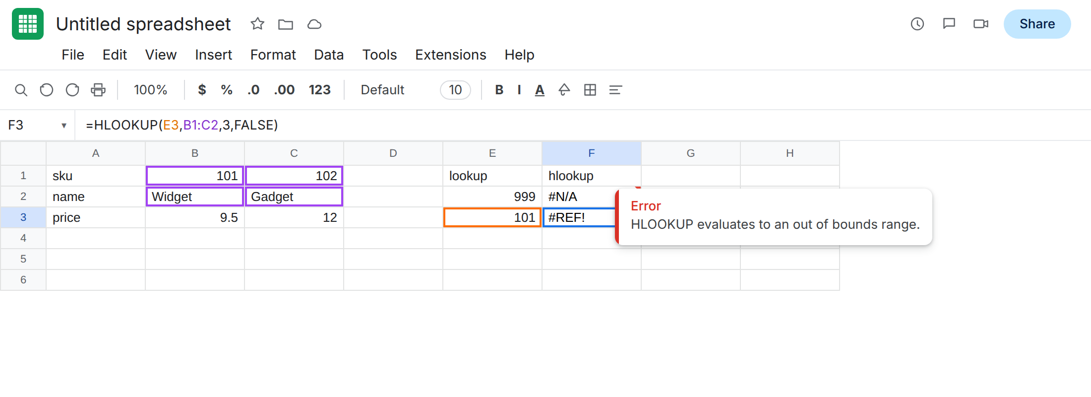This screenshot has height=397, width=1091.
Task: Decrease decimal places
Action: pos(253,90)
